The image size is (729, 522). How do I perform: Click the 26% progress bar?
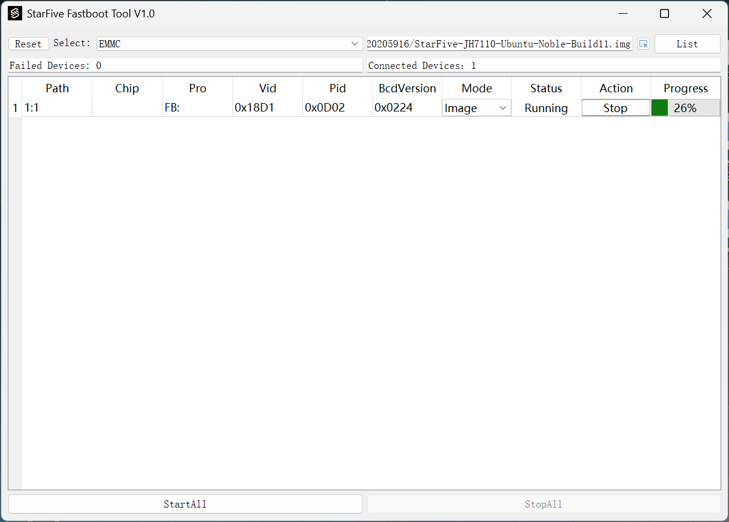[685, 108]
